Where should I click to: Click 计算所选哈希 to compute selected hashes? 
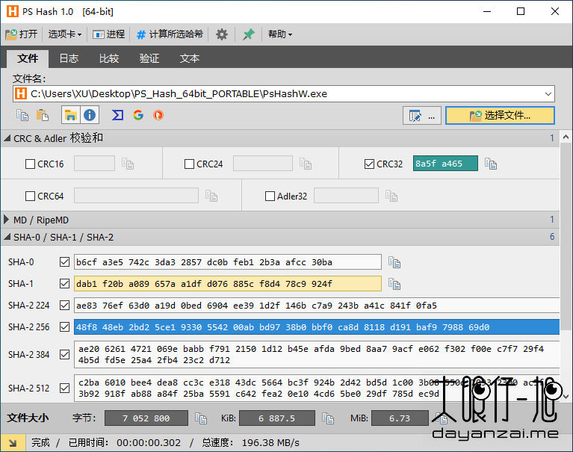coord(170,34)
